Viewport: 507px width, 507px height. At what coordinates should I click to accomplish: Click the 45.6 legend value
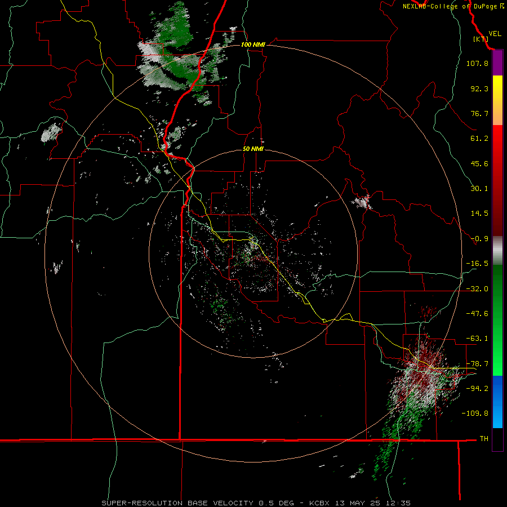coord(479,163)
